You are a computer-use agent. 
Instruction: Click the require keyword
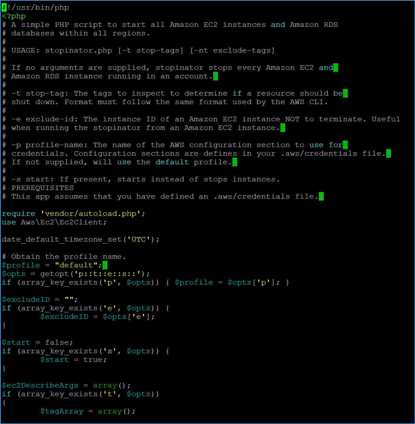click(18, 213)
